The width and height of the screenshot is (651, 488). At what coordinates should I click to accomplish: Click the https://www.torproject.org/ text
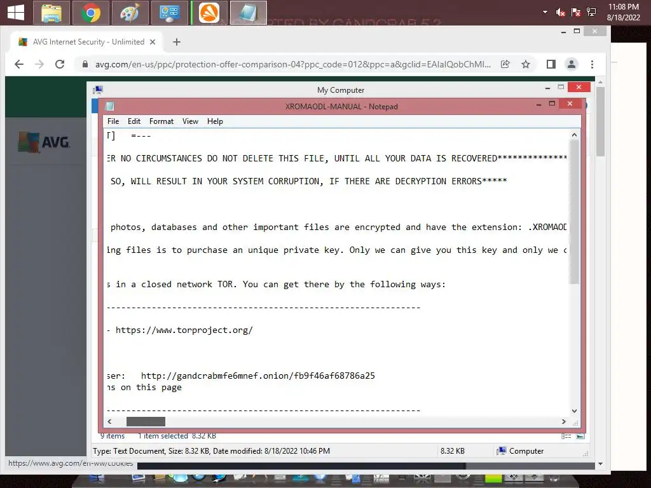184,330
